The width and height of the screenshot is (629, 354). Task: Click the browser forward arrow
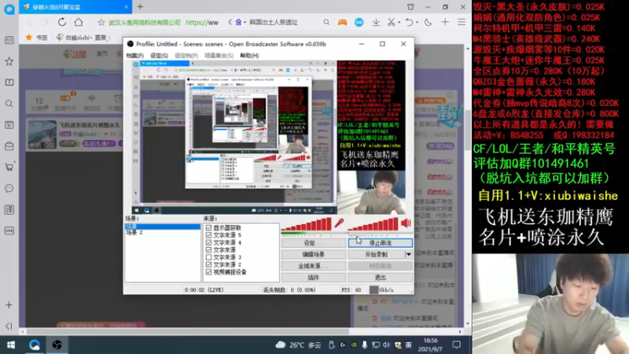(45, 22)
